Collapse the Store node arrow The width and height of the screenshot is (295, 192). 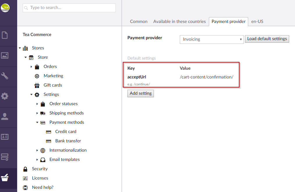pos(26,57)
